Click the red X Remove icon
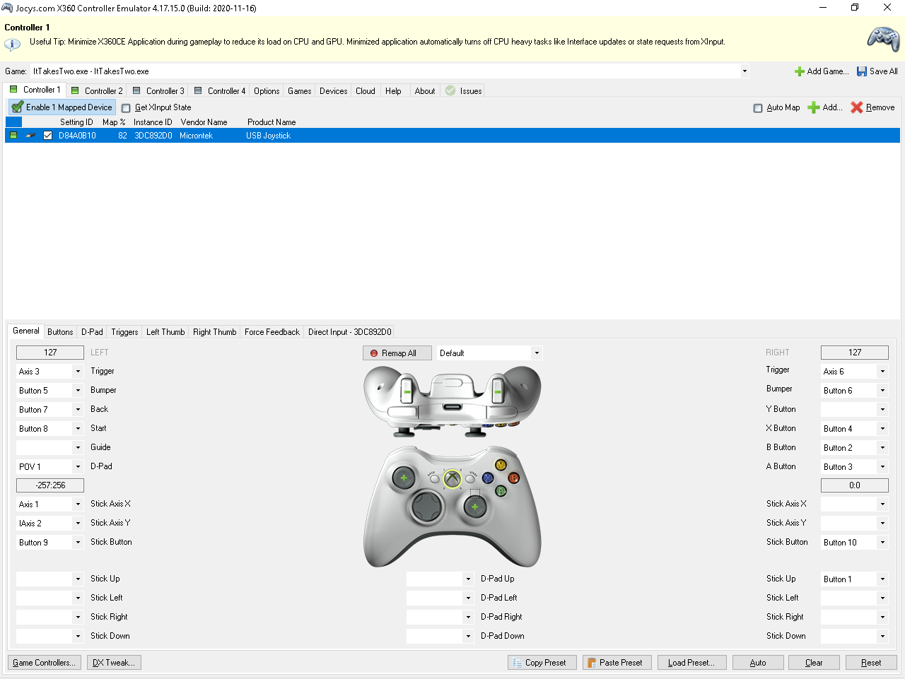The width and height of the screenshot is (905, 679). (x=857, y=107)
